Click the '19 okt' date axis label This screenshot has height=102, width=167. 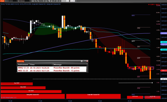[100, 101]
